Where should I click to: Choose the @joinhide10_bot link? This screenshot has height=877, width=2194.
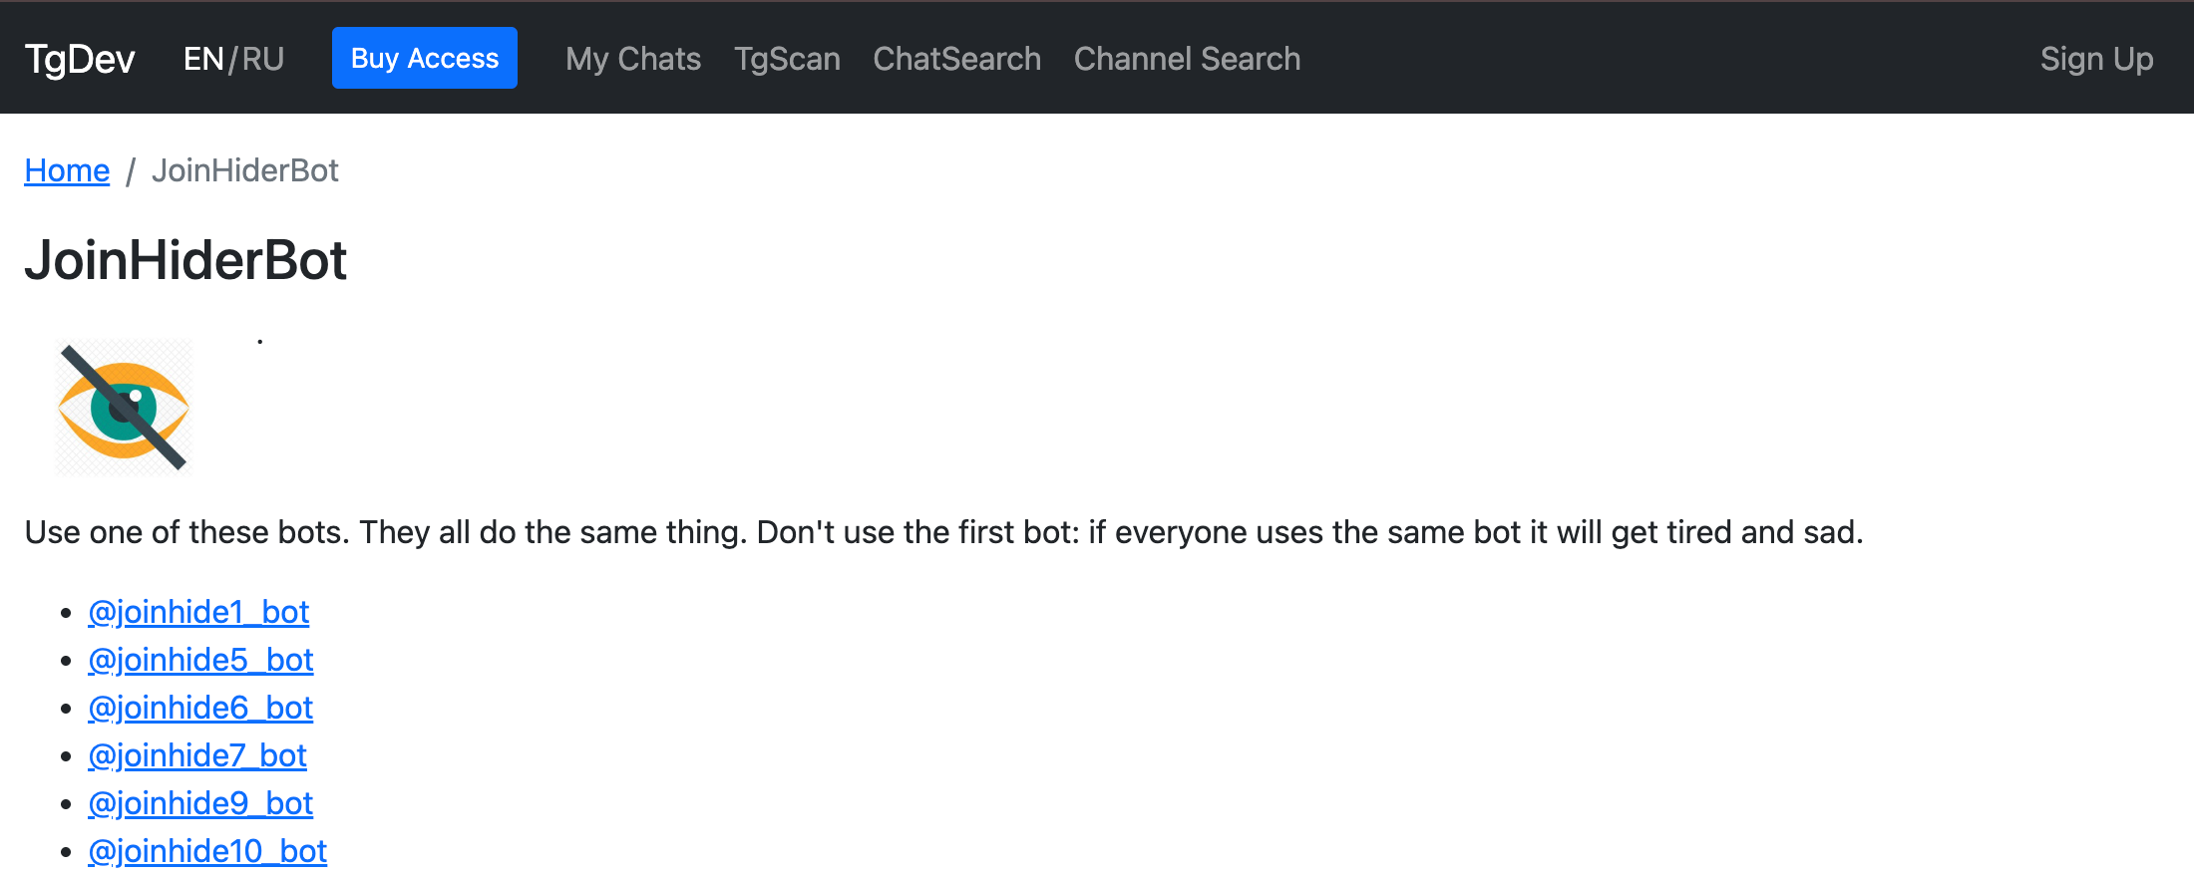pyautogui.click(x=207, y=851)
